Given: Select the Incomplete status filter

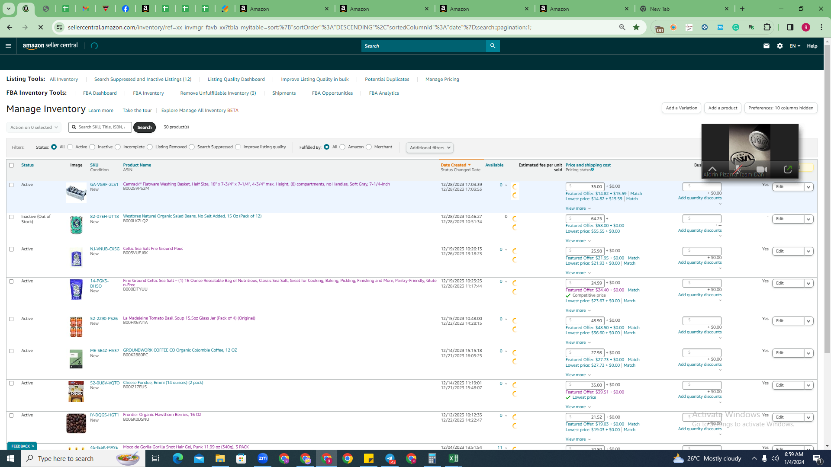Looking at the screenshot, I should point(118,147).
